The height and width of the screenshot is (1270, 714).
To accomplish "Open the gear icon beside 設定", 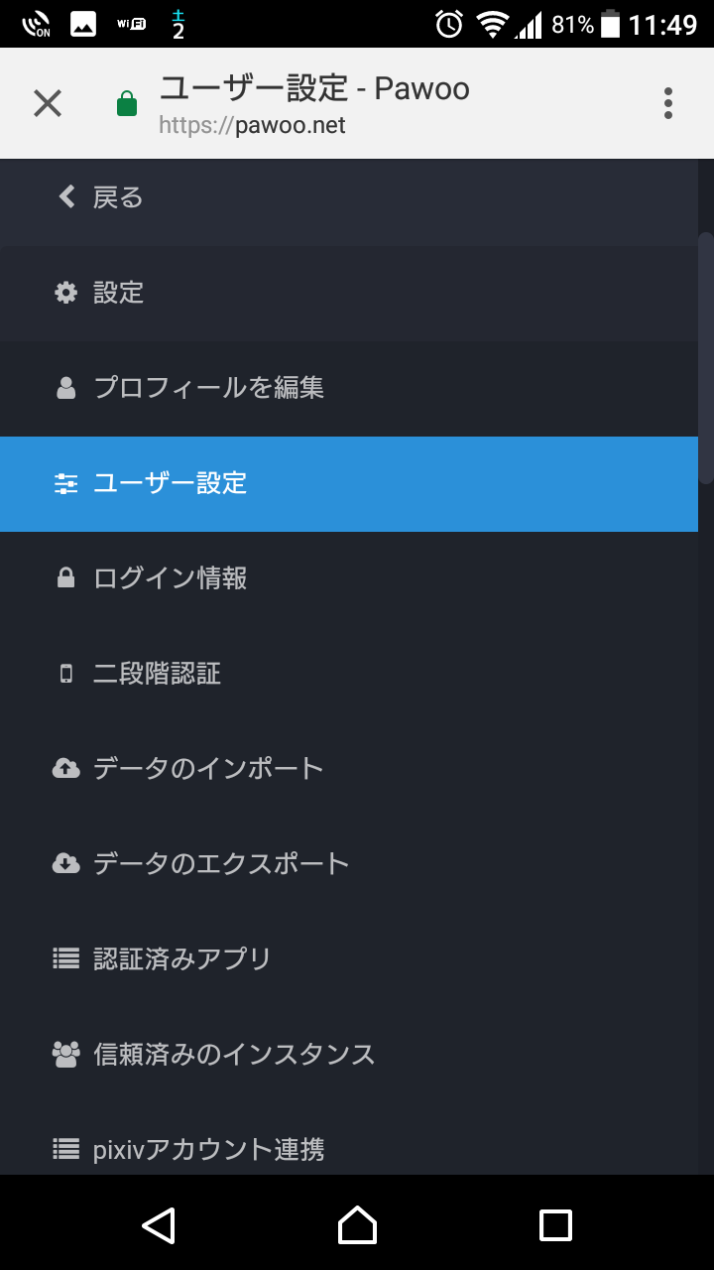I will pyautogui.click(x=65, y=293).
